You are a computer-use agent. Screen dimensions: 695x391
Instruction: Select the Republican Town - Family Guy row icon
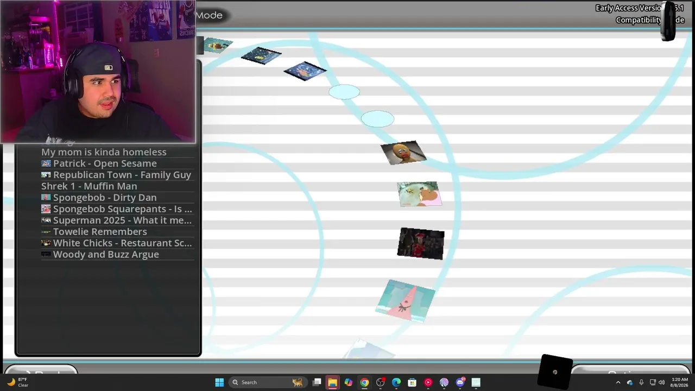[x=46, y=175]
